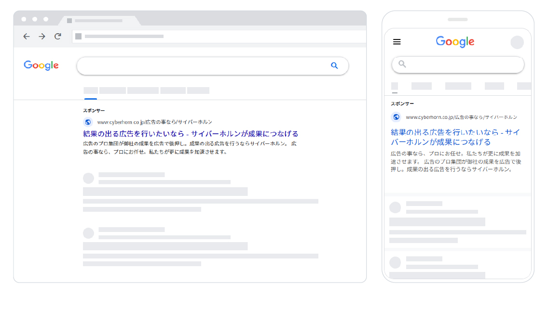The image size is (548, 309).
Task: Open the mobile hamburger menu
Action: (397, 42)
